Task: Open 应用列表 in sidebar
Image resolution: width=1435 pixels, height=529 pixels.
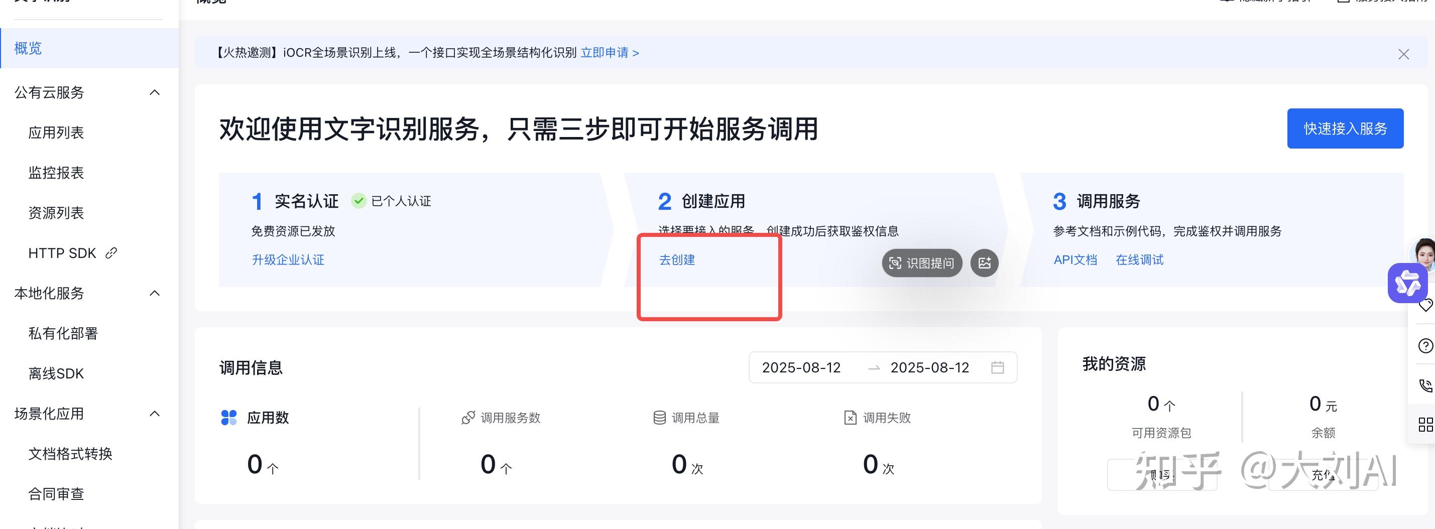Action: pos(56,133)
